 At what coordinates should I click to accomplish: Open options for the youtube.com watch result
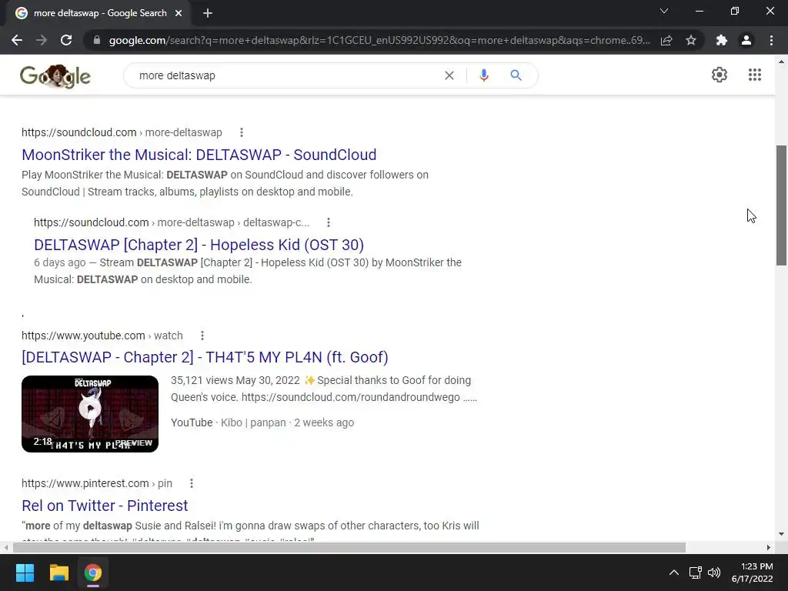(202, 336)
